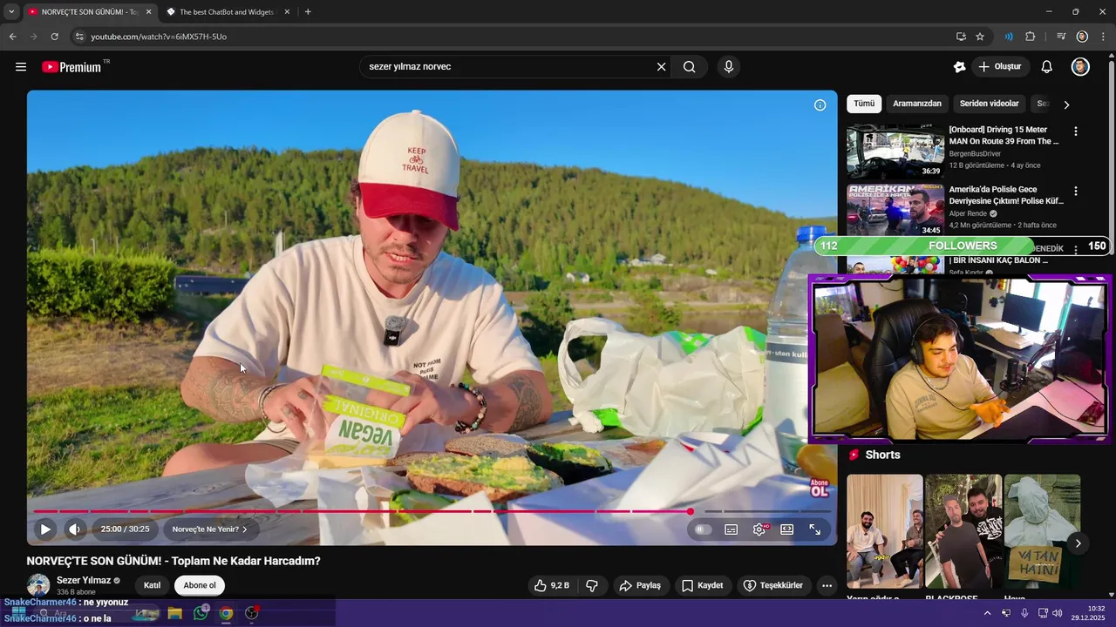
Task: Show hidden system tray icons
Action: pos(987,613)
